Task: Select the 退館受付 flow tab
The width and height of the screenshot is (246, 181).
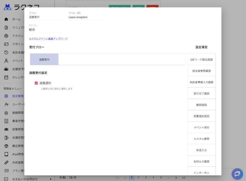Action: (x=44, y=59)
